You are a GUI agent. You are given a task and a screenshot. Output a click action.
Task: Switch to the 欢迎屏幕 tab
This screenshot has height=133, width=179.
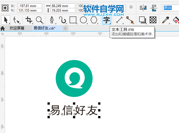17,28
